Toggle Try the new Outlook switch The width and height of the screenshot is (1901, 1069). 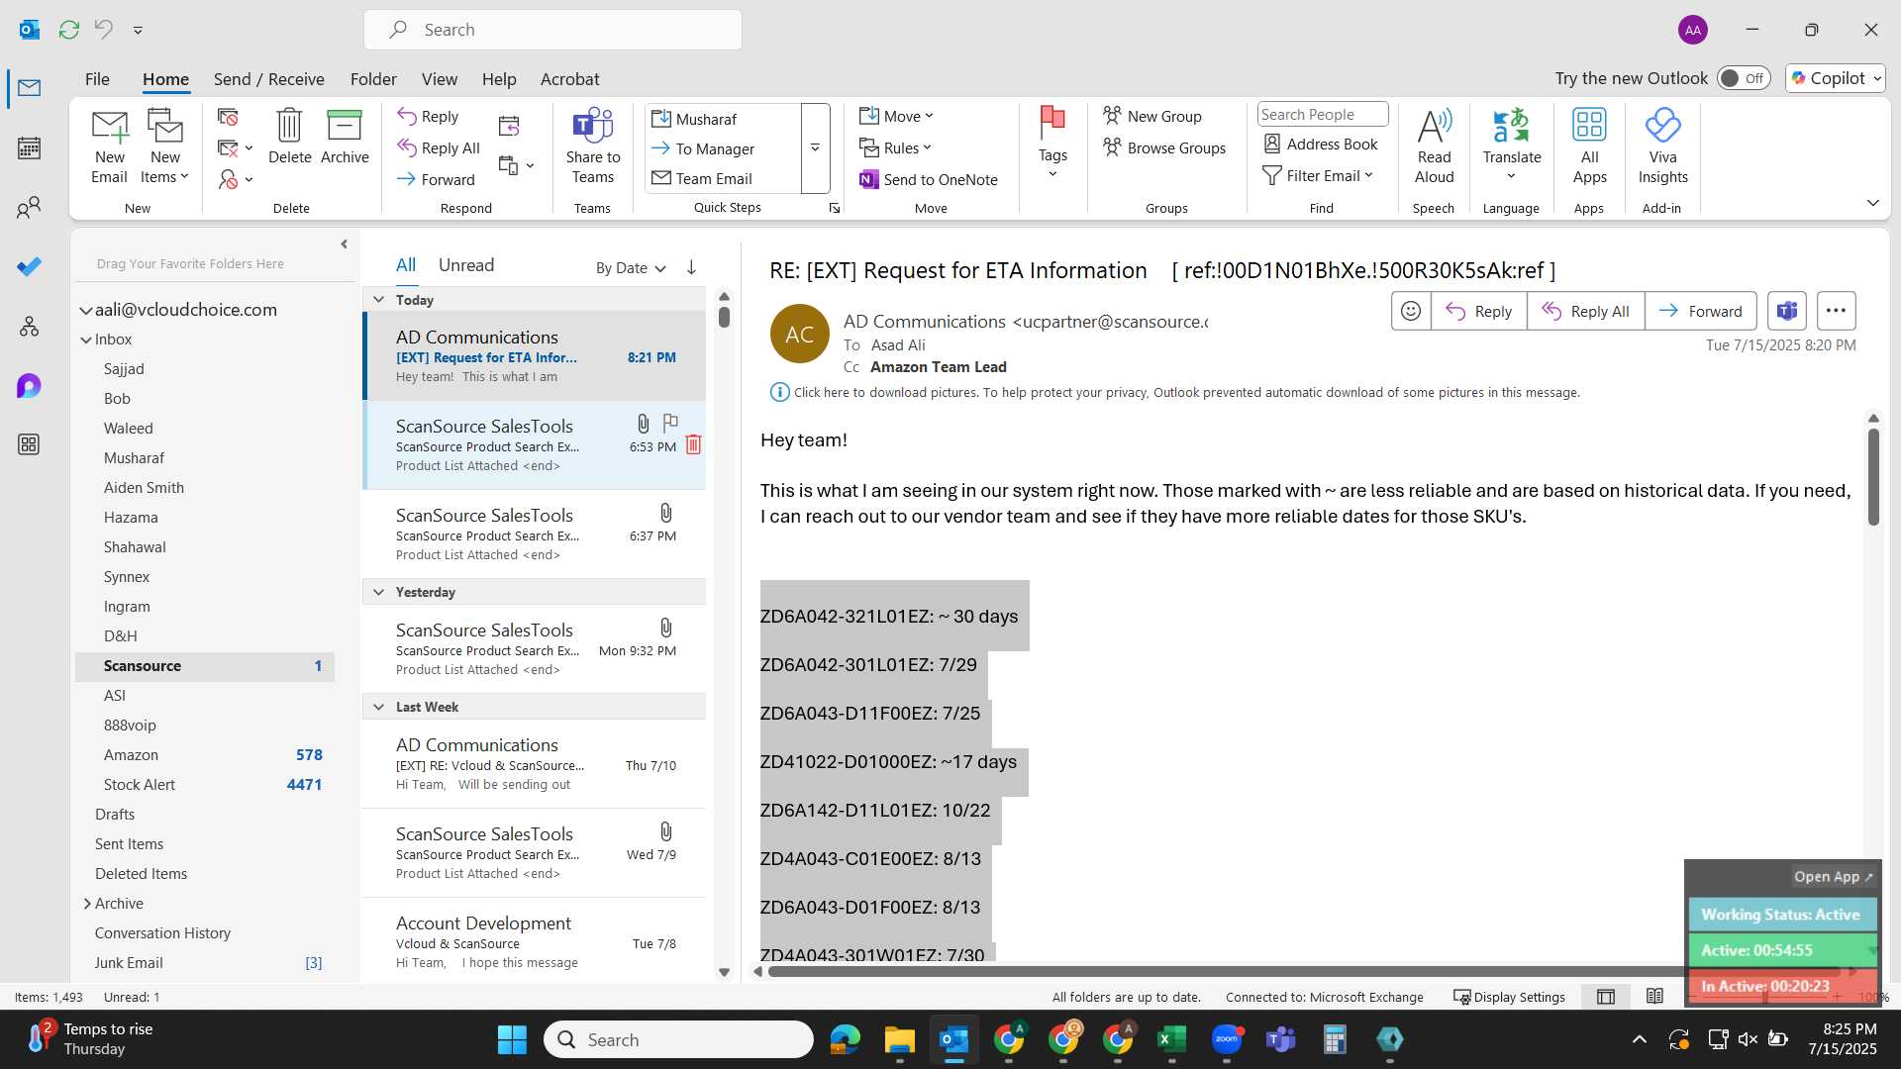[x=1744, y=78]
